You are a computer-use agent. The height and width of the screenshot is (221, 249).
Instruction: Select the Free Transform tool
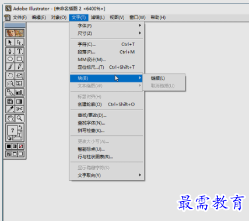coord(19,83)
